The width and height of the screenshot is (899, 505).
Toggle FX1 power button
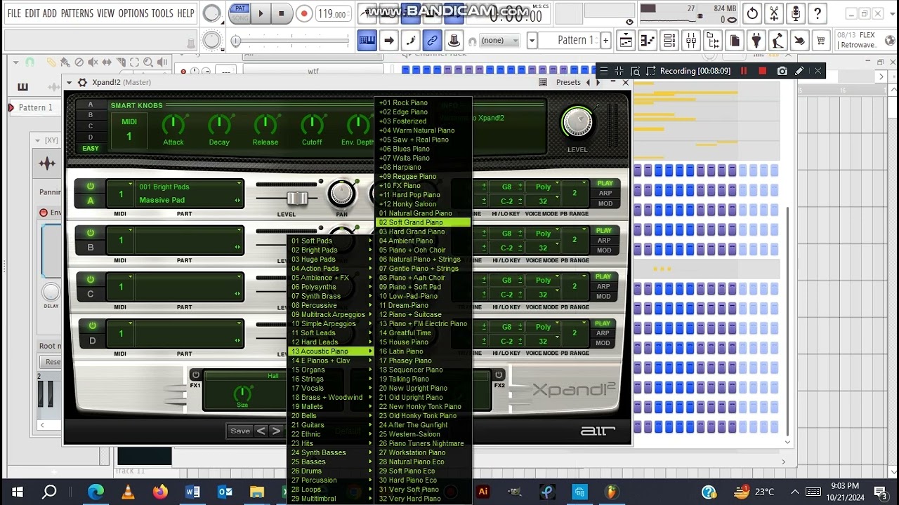(x=195, y=375)
